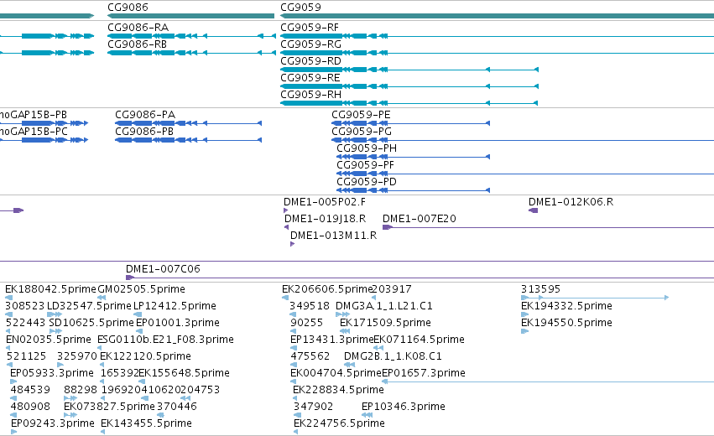Select feature labeled 522443
The height and width of the screenshot is (436, 714).
click(x=25, y=323)
